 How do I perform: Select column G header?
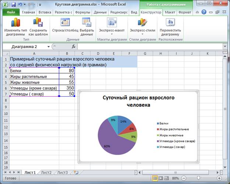point(145,54)
